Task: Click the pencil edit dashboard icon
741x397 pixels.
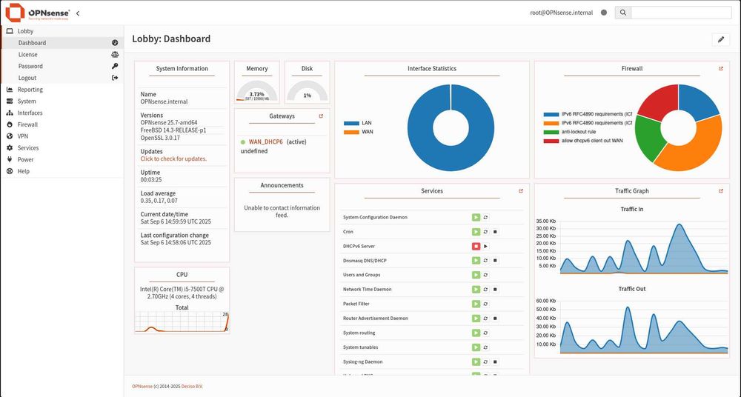Action: coord(721,40)
